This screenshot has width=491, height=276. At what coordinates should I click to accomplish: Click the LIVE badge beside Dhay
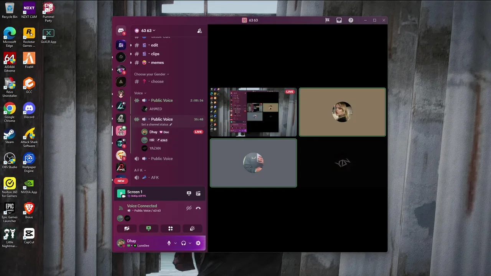pos(198,132)
